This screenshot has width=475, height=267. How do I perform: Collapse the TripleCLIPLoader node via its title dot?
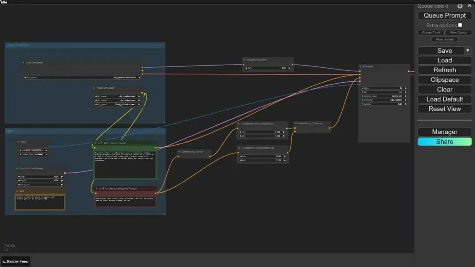tap(94, 88)
